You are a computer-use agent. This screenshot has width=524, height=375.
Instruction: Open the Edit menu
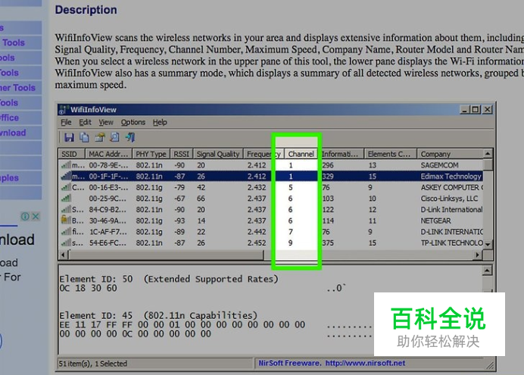click(85, 122)
